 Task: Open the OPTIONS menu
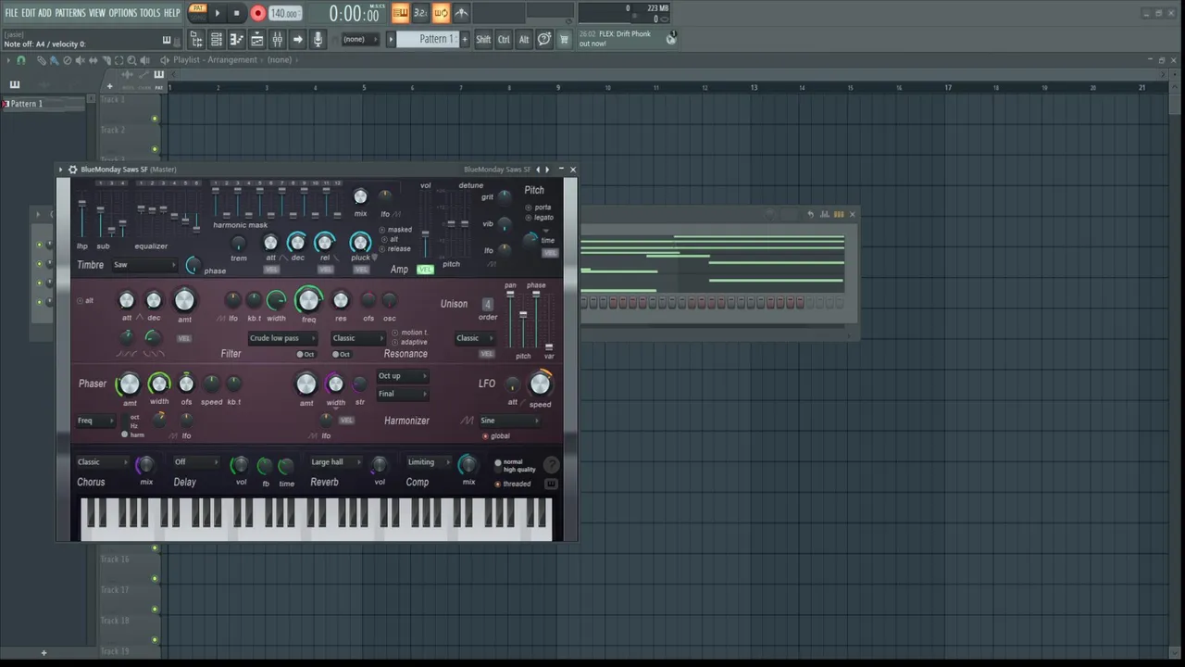pos(123,13)
